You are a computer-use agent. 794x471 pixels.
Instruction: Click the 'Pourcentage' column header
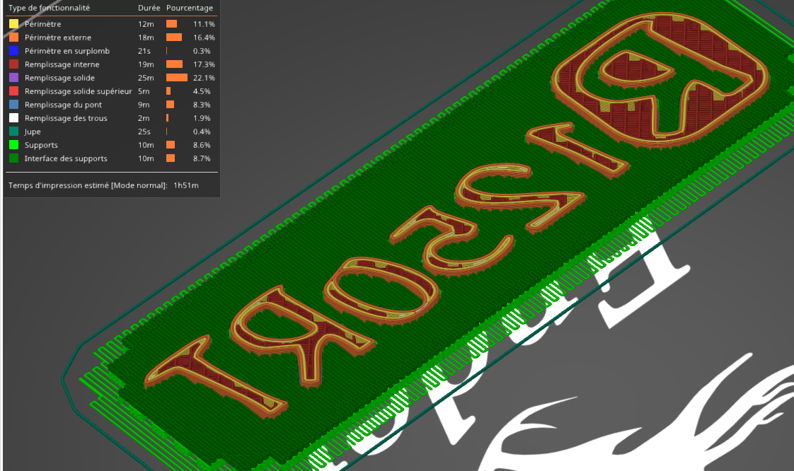point(190,8)
